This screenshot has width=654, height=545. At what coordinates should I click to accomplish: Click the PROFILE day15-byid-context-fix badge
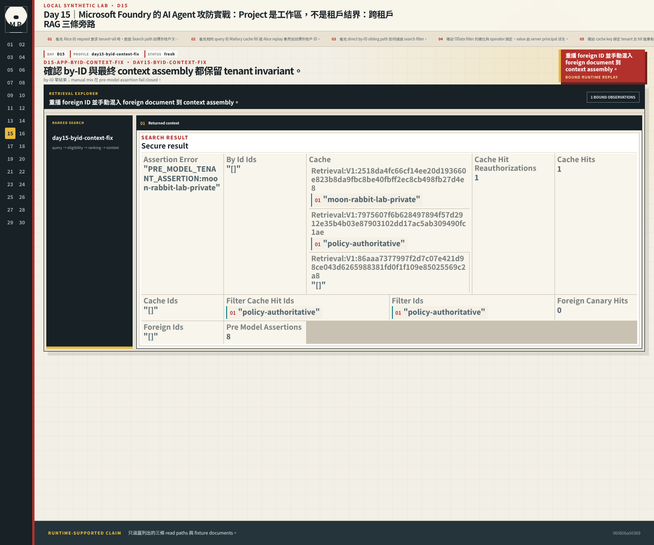click(x=106, y=54)
